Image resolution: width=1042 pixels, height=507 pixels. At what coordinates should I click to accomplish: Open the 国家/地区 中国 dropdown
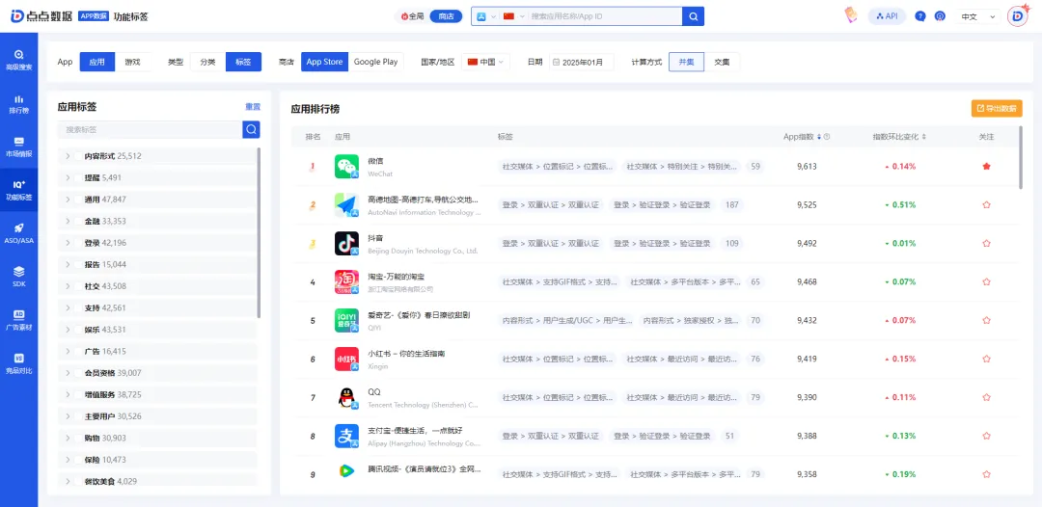[x=485, y=62]
